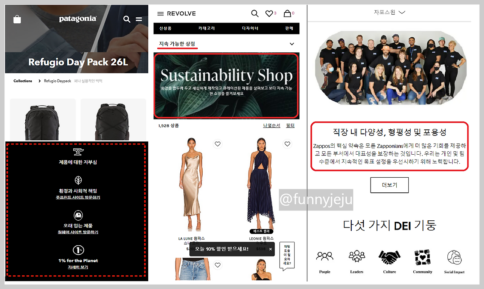Open the 필터 filter option
484x289 pixels.
click(x=290, y=126)
